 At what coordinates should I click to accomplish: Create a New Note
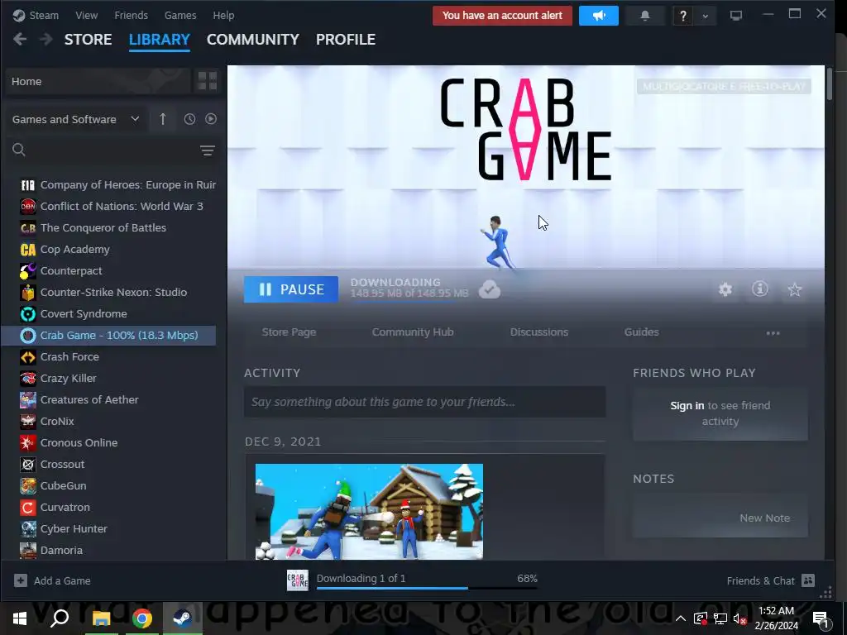click(764, 518)
